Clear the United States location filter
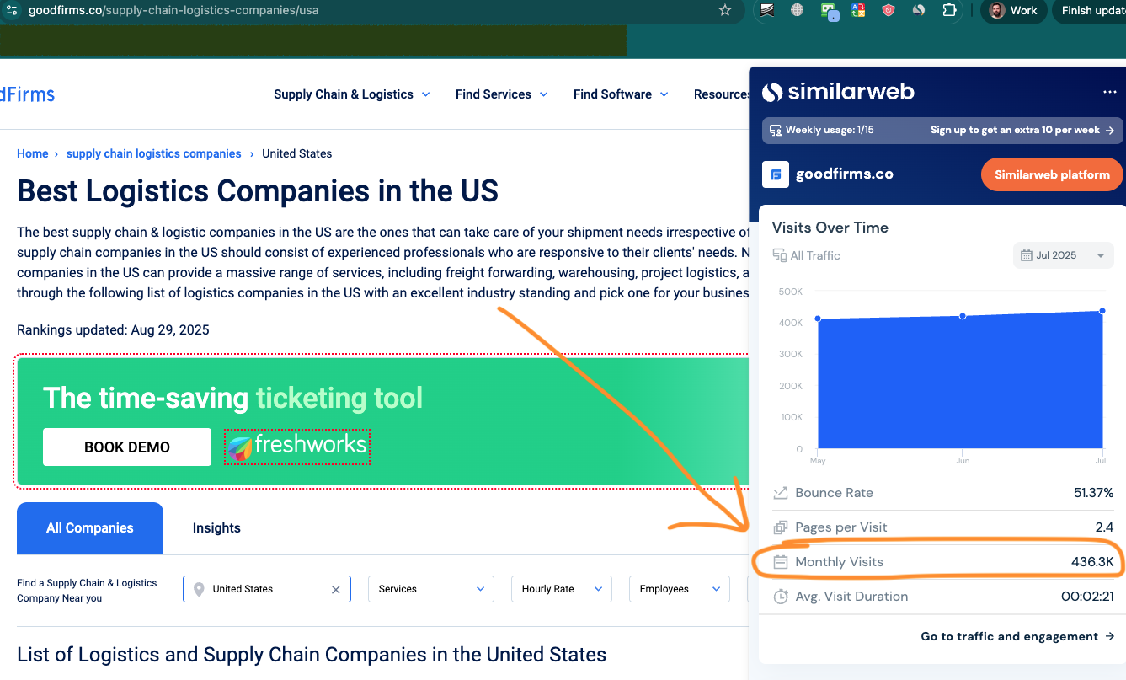 (x=336, y=590)
